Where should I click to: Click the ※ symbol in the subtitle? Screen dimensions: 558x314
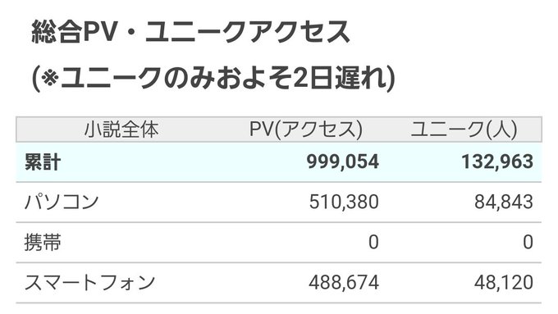tap(49, 77)
